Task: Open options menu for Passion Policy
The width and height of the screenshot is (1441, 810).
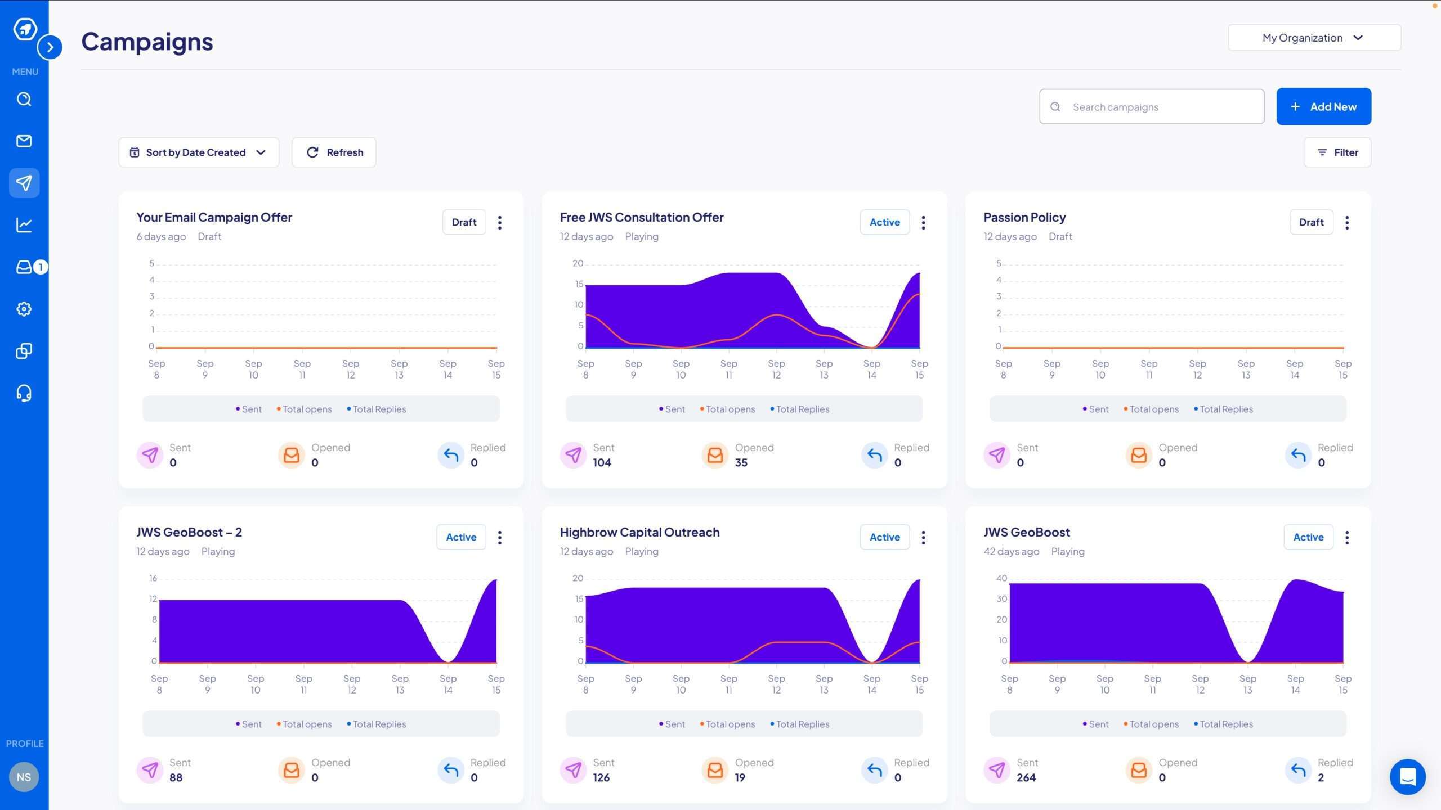Action: [1347, 222]
